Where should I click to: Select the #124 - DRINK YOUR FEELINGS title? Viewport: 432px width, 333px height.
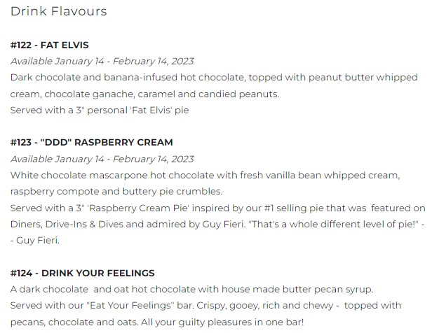coord(83,273)
